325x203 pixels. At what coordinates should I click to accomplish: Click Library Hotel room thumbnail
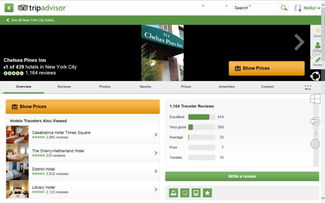pos(17,189)
